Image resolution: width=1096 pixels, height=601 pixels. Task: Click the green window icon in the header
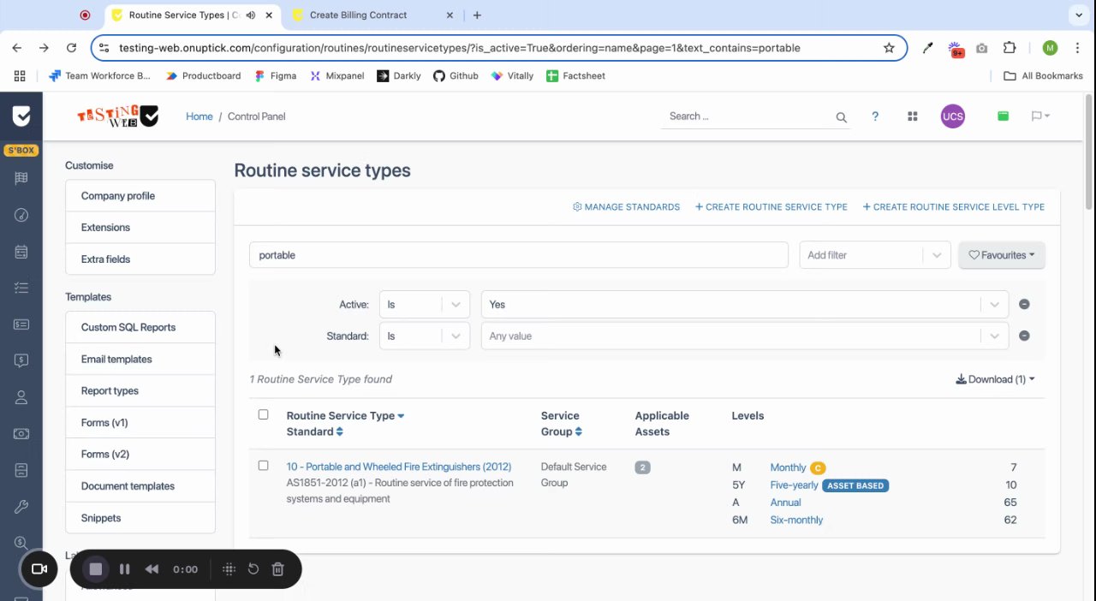coord(1003,116)
